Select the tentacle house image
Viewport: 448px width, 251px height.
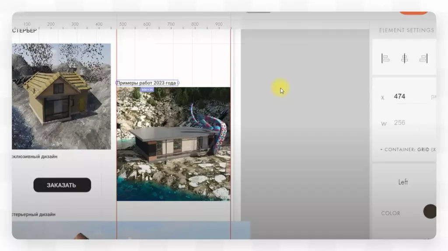[x=173, y=144]
